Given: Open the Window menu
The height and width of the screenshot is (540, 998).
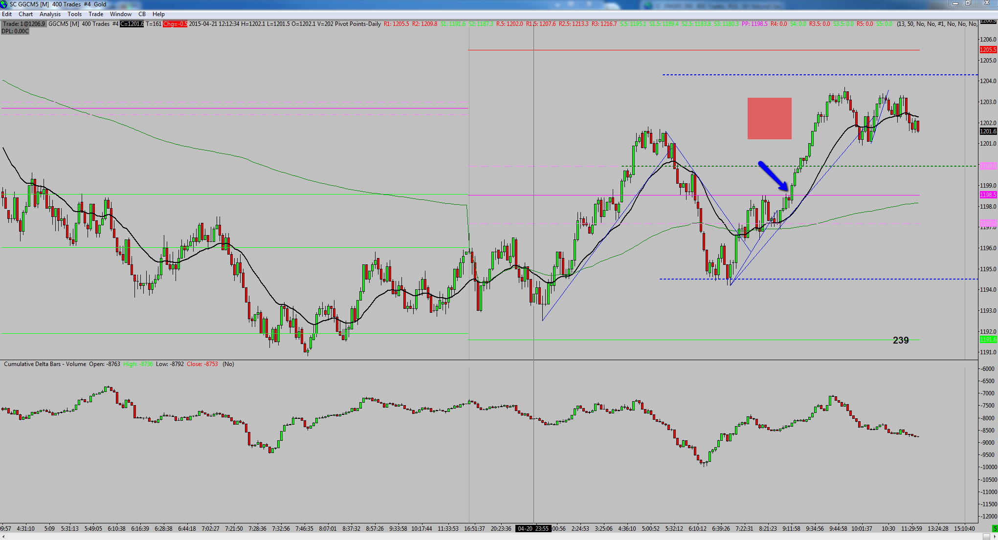Looking at the screenshot, I should tap(120, 14).
